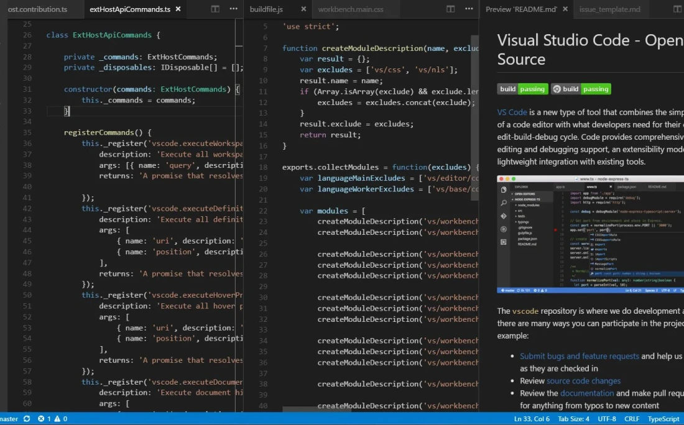Click split editor icon in second editor group

pyautogui.click(x=451, y=9)
